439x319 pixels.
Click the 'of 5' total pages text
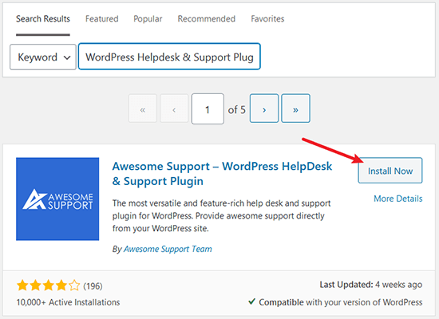(x=236, y=110)
